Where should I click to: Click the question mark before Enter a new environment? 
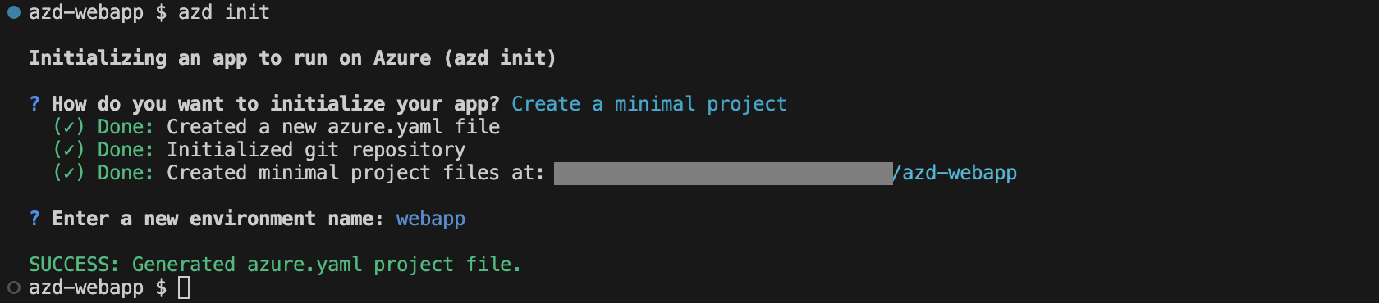click(x=34, y=219)
